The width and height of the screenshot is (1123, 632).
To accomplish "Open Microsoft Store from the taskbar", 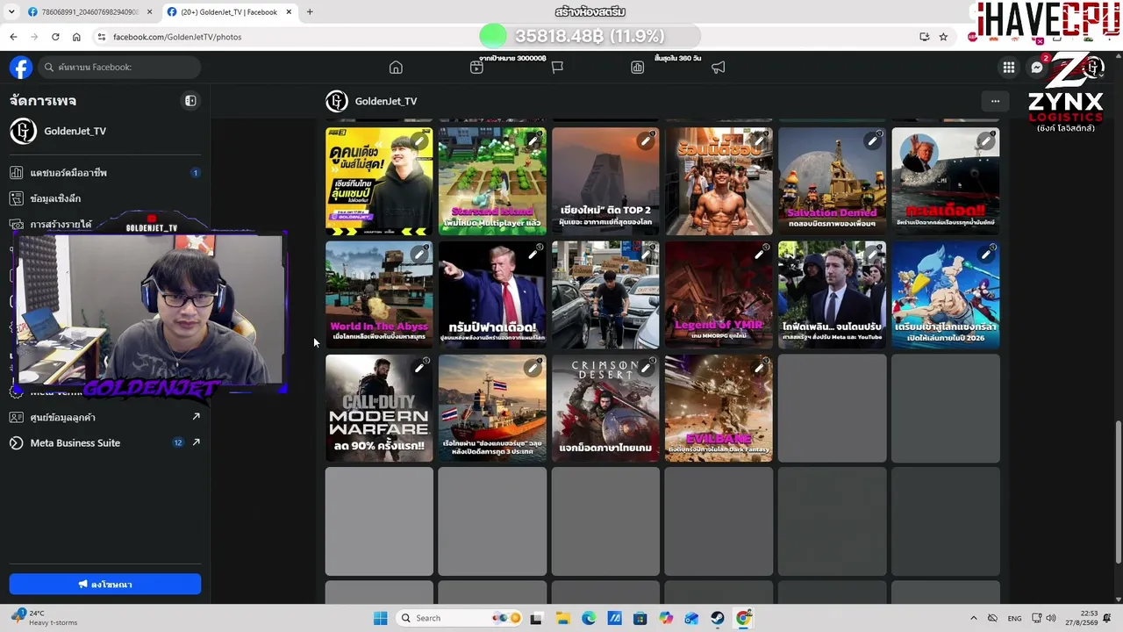I will 640,618.
